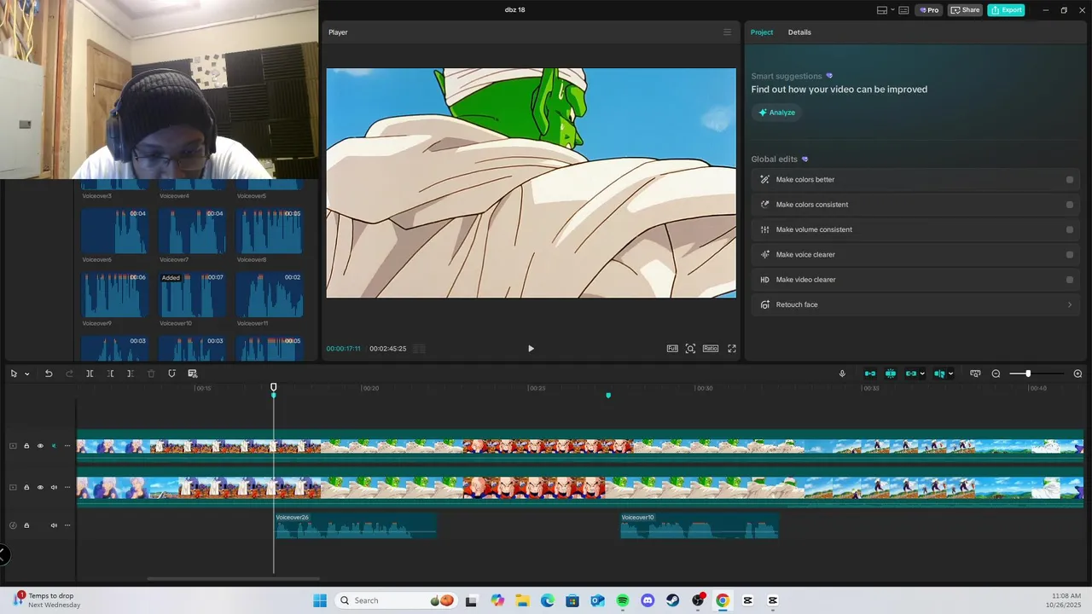1092x614 pixels.
Task: Select the Voiceover10 clip on timeline
Action: coord(700,525)
